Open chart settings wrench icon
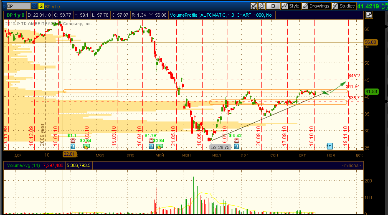Screen dimensions: 388x215 (261, 6)
